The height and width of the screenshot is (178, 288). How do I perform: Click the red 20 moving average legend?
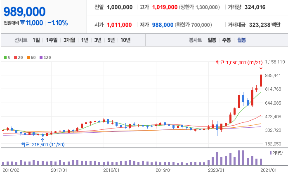(19, 57)
